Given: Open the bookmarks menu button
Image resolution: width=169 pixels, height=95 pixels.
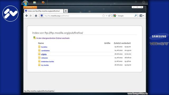Looking at the screenshot, I should (x=142, y=16).
